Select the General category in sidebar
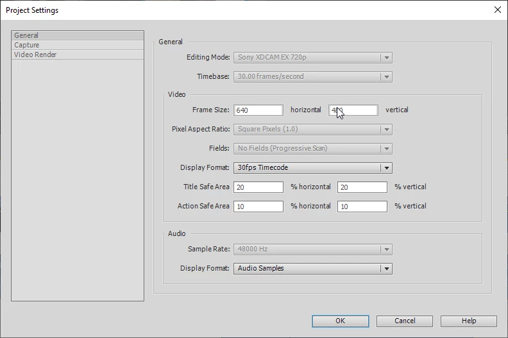The image size is (508, 338). (78, 35)
